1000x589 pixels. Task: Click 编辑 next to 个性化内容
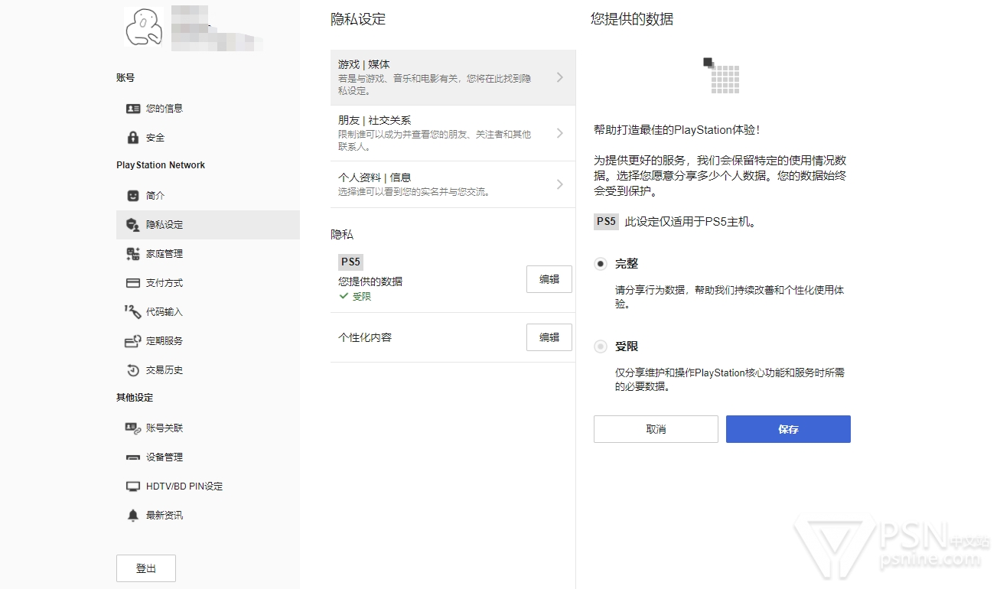tap(549, 337)
